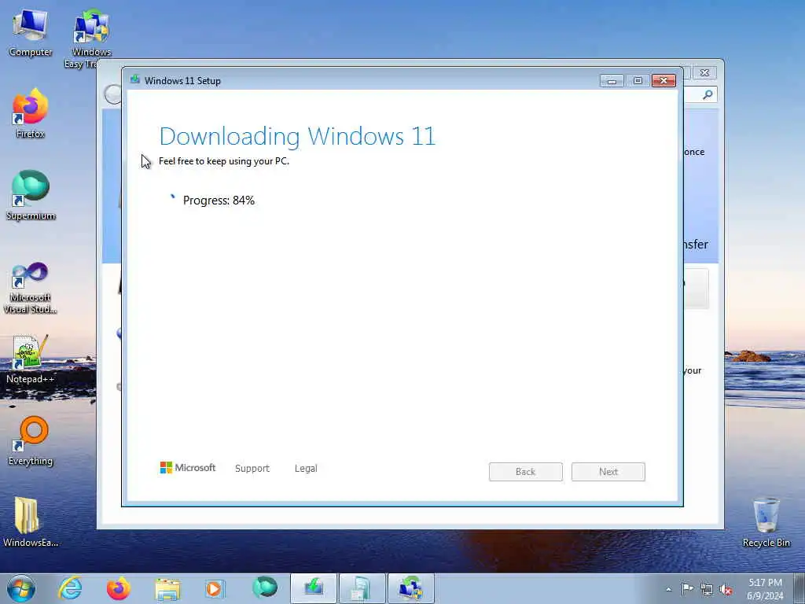Switch to Windows 11 Setup taskbar item
Screen dimensions: 805x604
click(x=314, y=588)
